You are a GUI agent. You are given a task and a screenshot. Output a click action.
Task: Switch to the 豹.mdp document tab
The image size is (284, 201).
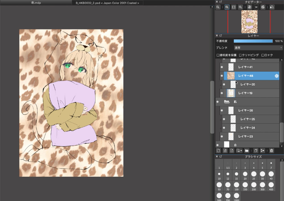(36, 3)
